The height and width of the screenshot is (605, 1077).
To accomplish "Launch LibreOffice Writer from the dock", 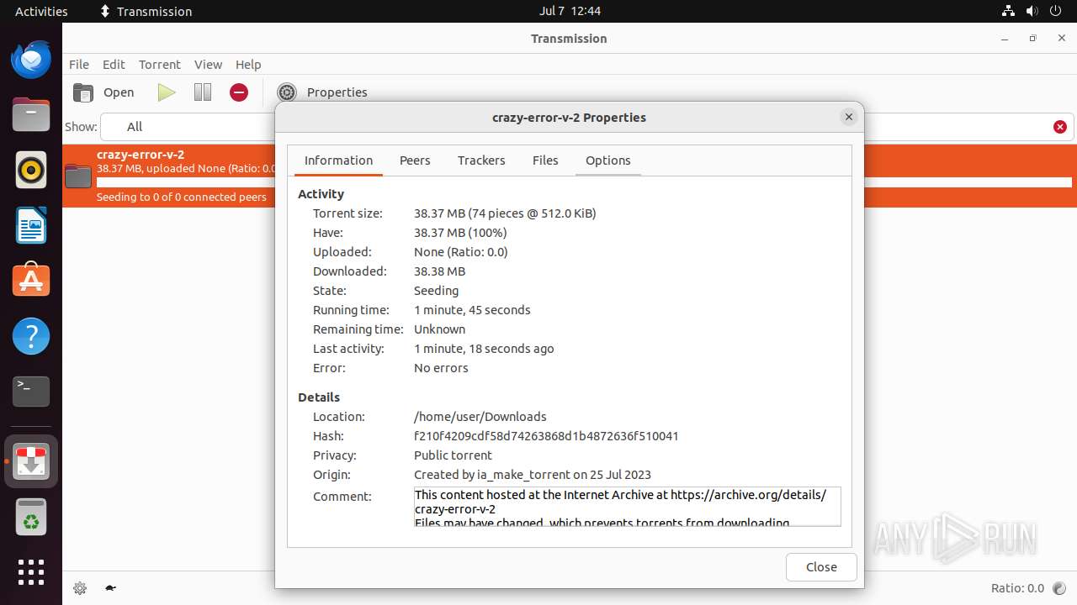I will [x=31, y=225].
